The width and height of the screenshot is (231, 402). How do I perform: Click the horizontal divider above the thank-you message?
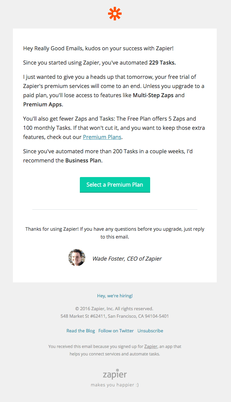[115, 210]
